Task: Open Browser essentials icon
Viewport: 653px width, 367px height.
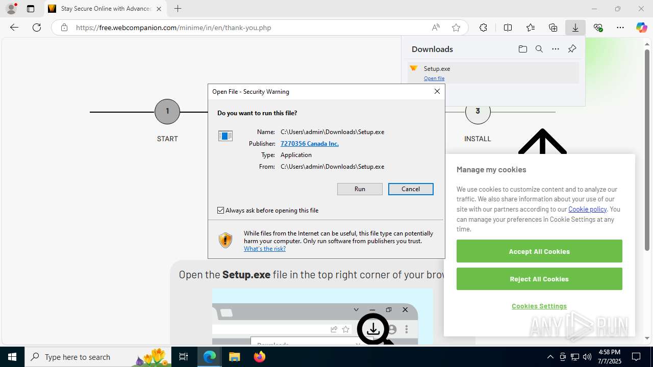Action: (598, 28)
